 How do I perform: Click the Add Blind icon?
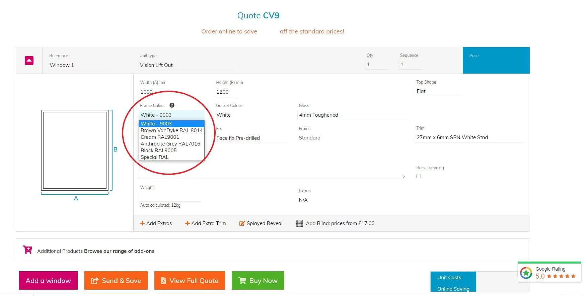[299, 223]
